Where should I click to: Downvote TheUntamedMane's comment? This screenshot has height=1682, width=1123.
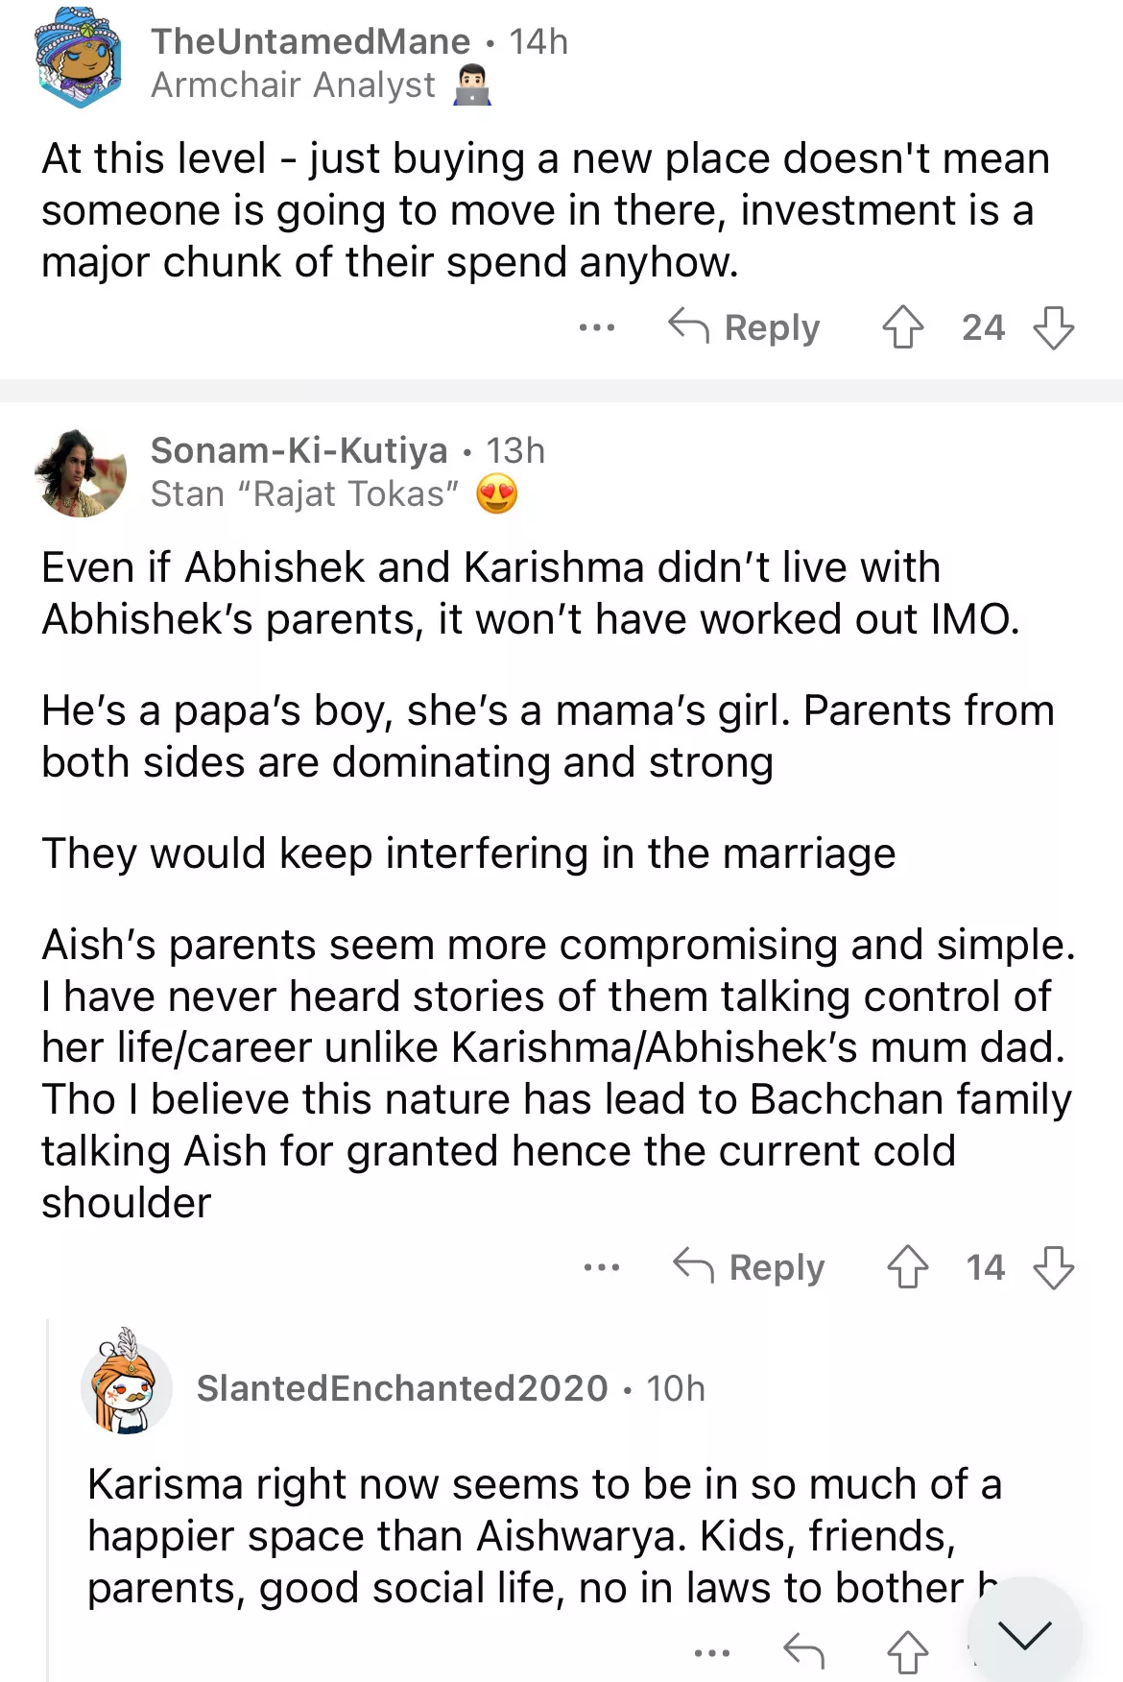coord(1053,327)
